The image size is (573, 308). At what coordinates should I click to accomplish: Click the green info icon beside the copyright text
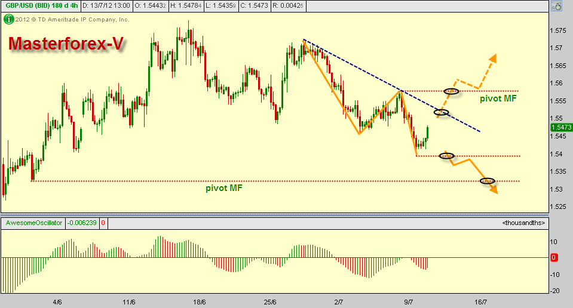point(9,19)
